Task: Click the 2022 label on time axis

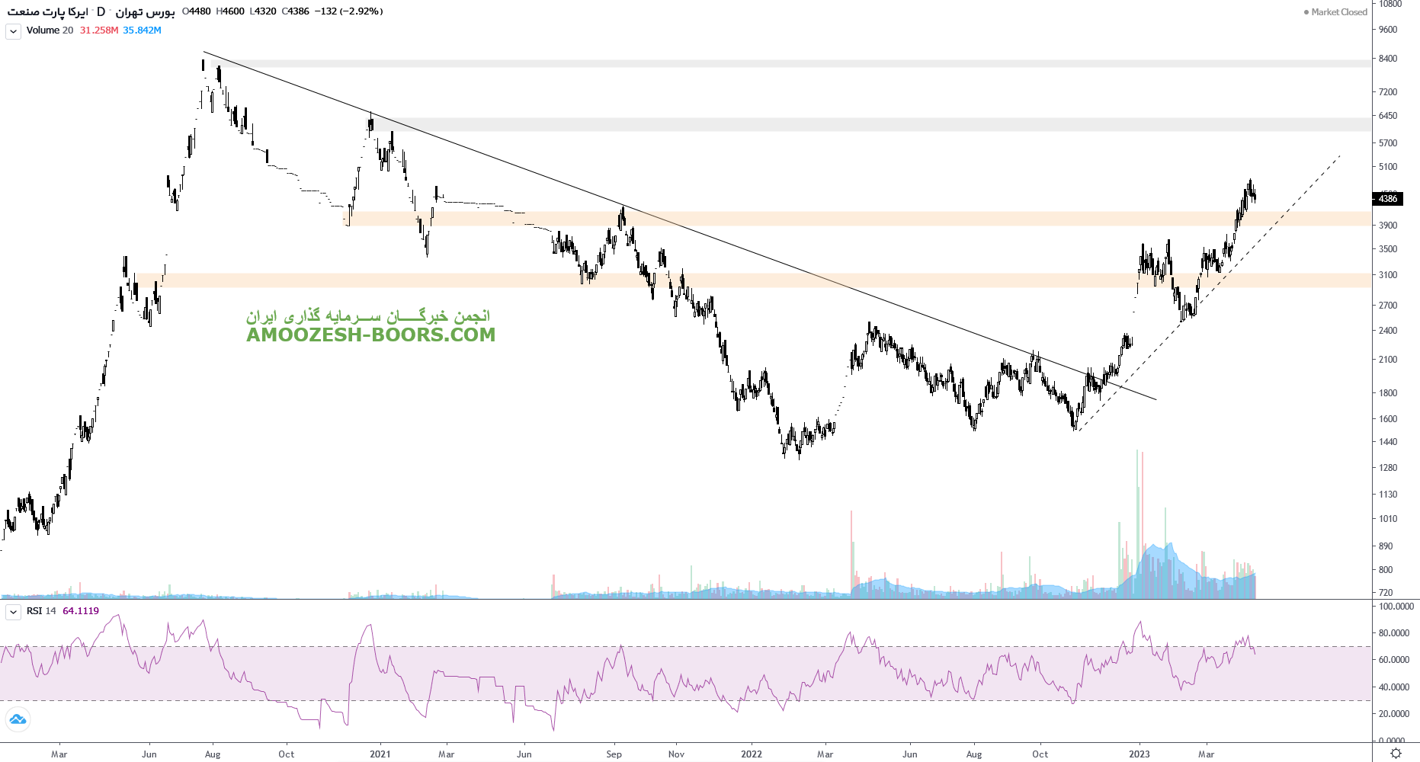Action: pos(751,754)
